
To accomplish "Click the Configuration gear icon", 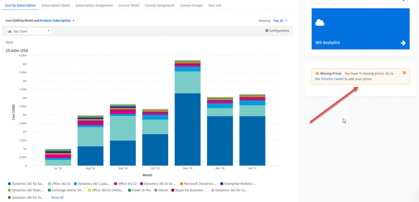I will click(267, 31).
